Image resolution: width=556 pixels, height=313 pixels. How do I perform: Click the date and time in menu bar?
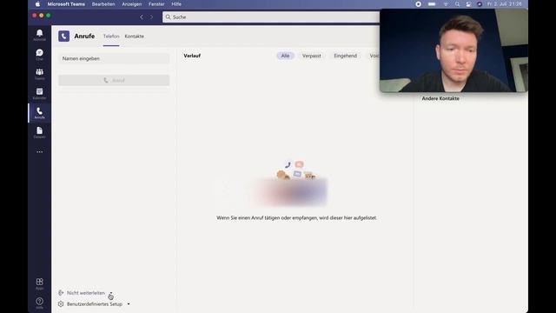(504, 4)
